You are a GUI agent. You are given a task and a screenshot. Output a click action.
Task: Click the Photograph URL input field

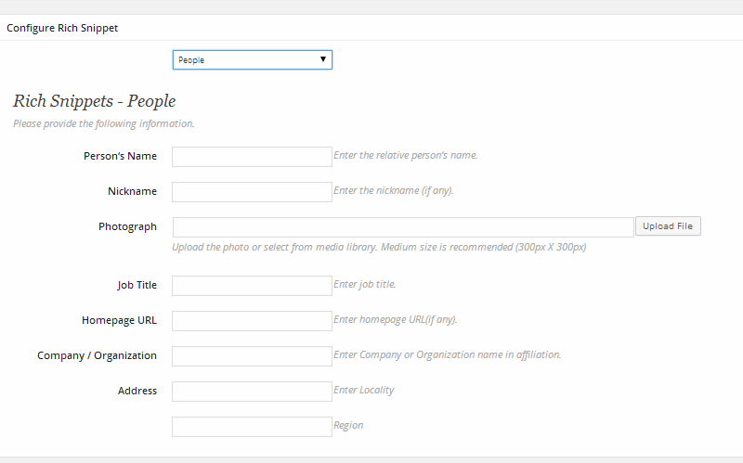403,227
